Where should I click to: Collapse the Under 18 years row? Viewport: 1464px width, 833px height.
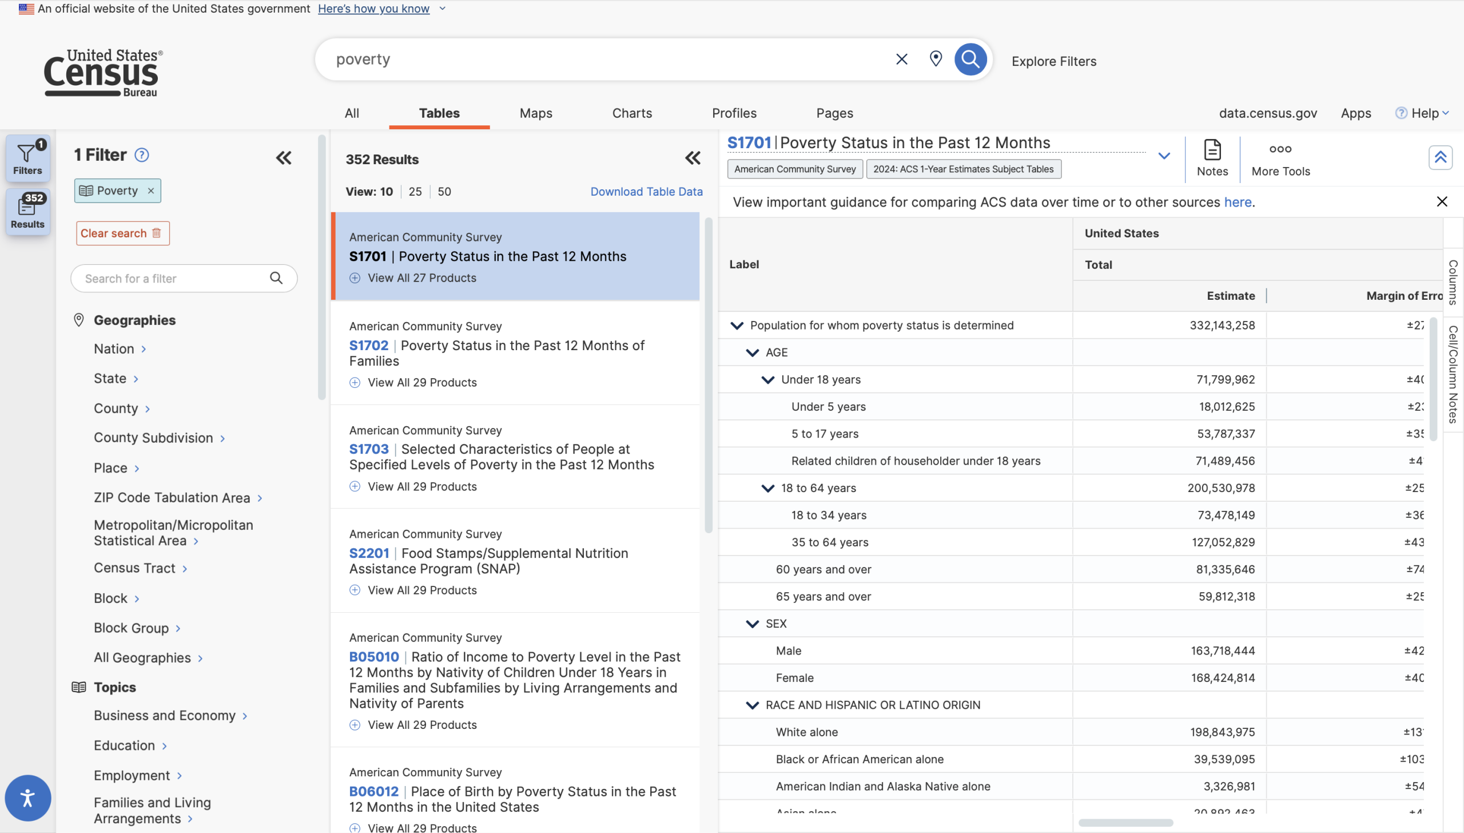point(767,380)
